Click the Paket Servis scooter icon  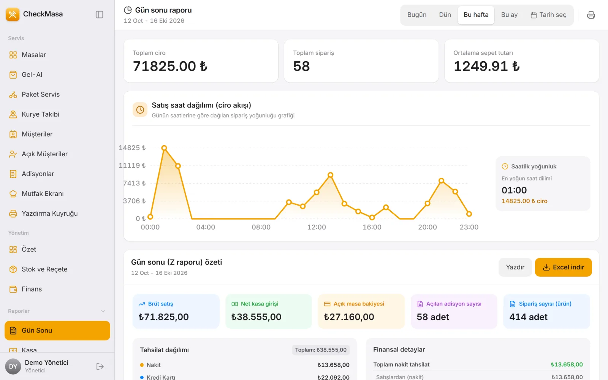[x=13, y=95]
